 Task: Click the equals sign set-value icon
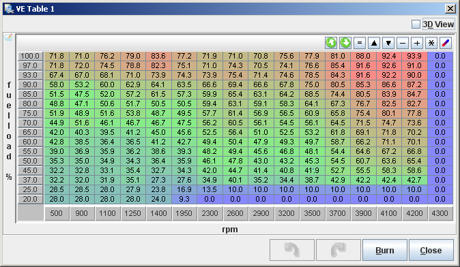click(360, 43)
